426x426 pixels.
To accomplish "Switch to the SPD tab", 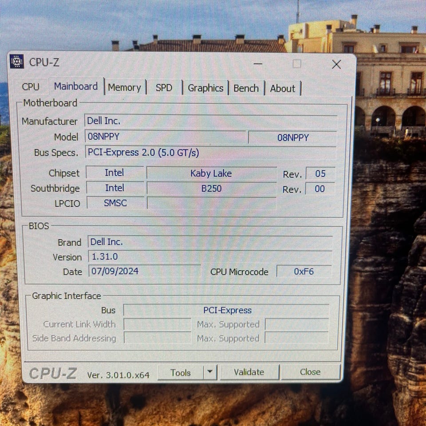I will (164, 88).
